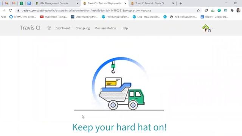Click the broadcast tower icon
The image size is (242, 136).
pyautogui.click(x=49, y=28)
